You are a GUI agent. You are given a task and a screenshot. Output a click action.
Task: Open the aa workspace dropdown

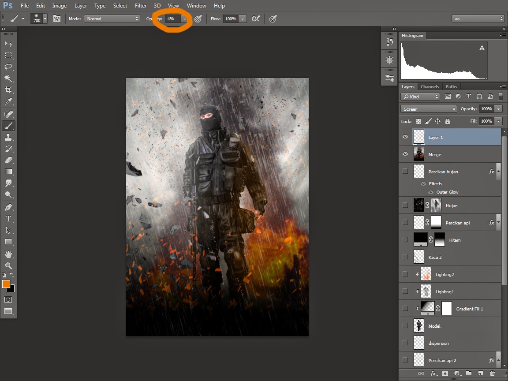[478, 19]
